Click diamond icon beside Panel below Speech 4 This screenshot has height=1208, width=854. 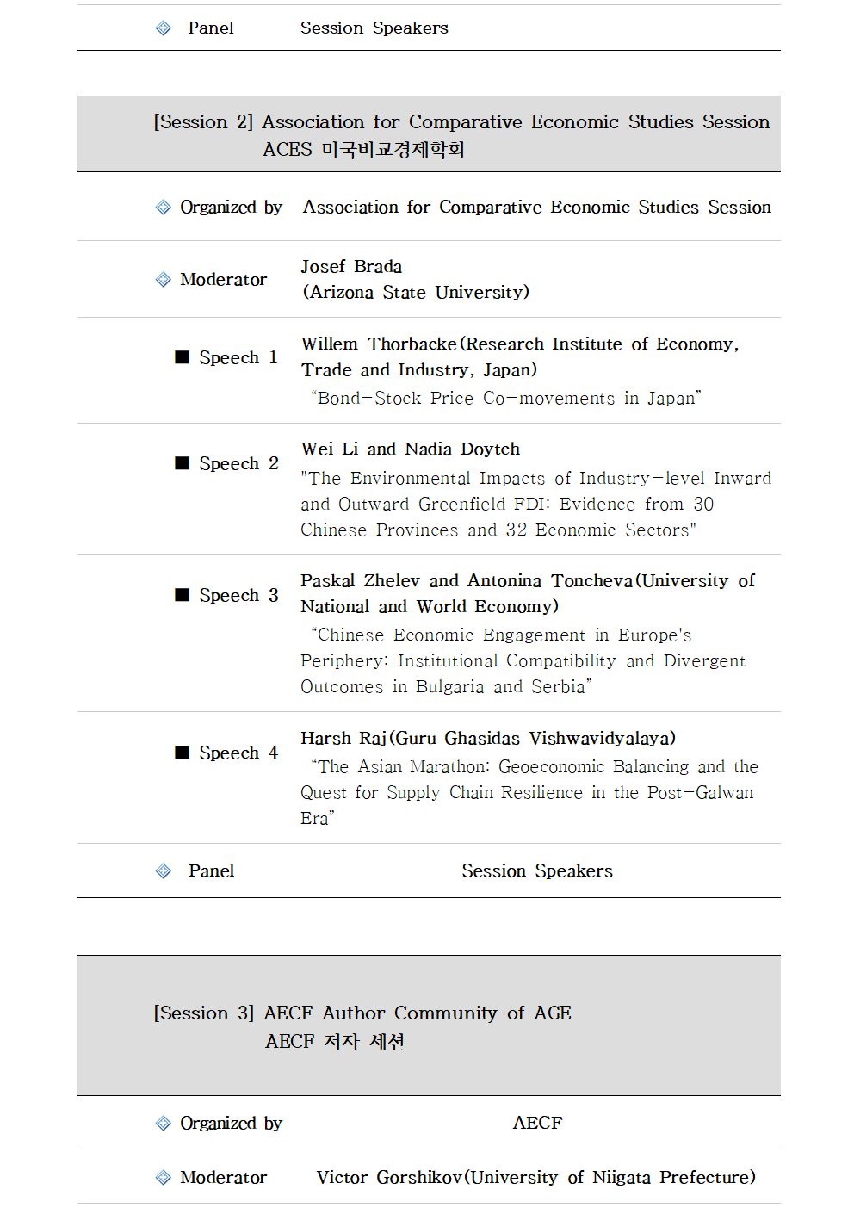164,871
